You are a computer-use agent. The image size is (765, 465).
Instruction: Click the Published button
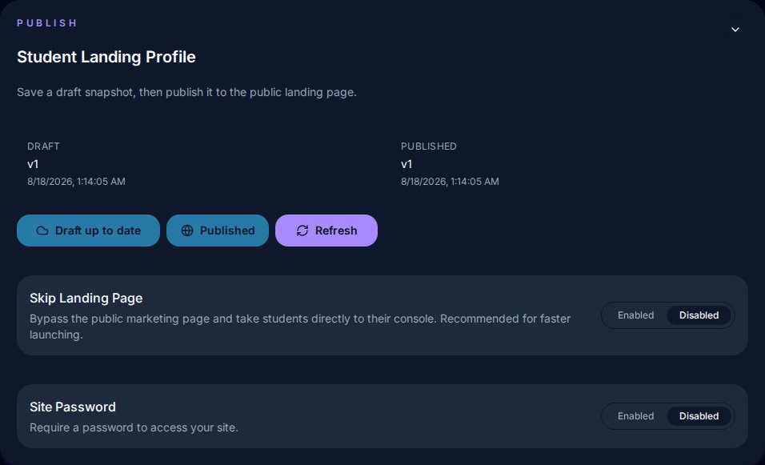(x=218, y=230)
